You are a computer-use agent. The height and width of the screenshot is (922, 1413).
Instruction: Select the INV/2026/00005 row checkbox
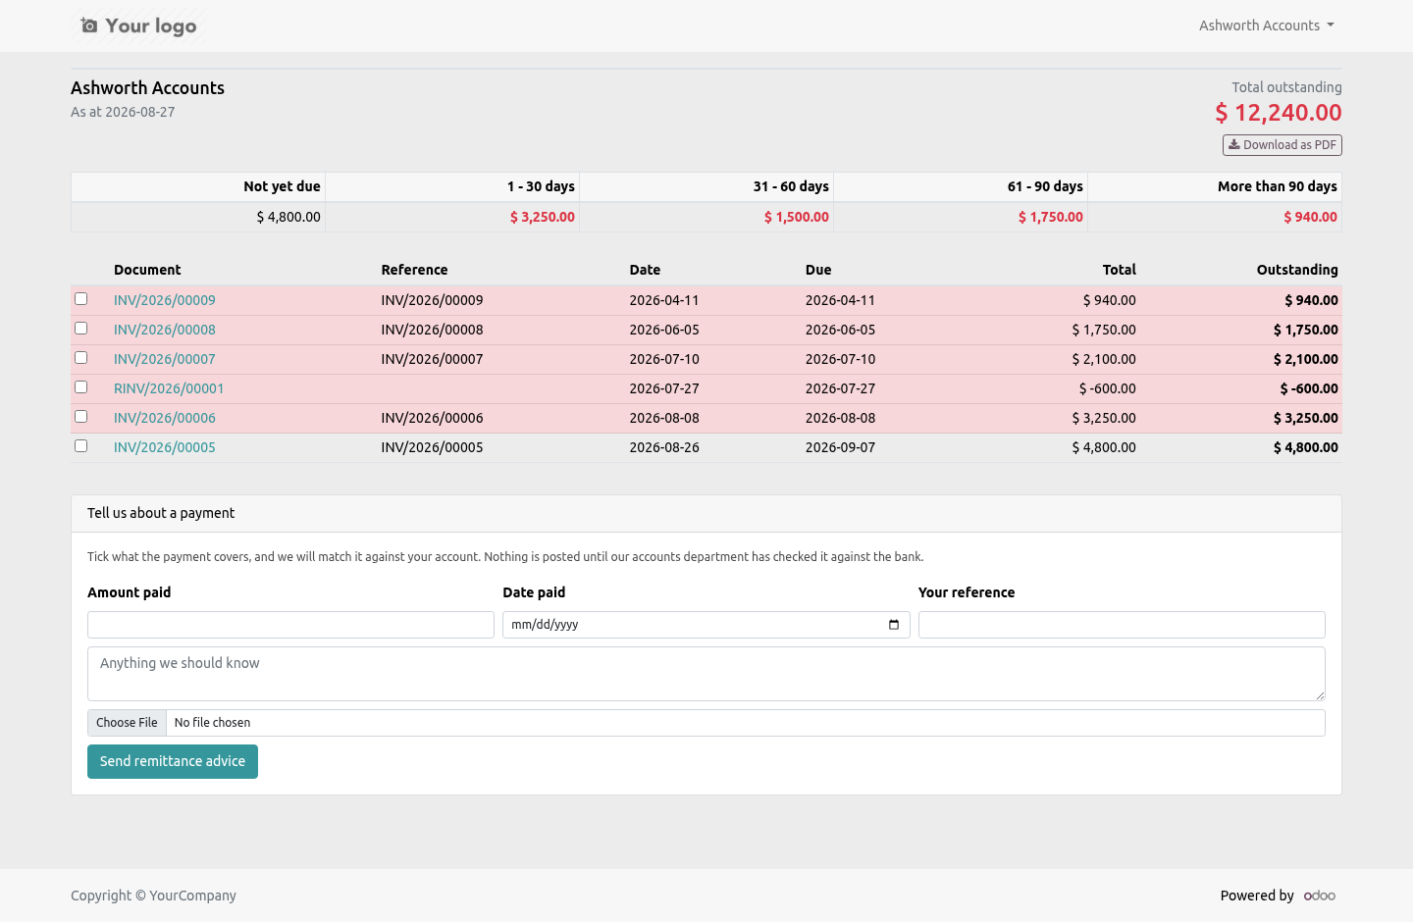coord(81,446)
